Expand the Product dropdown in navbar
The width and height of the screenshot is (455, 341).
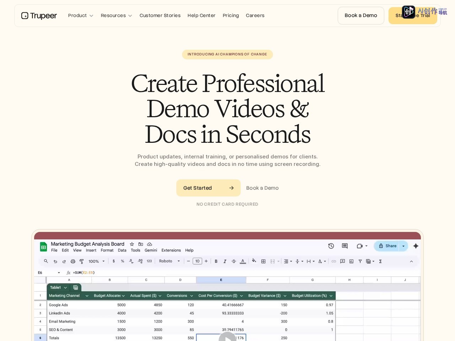(x=81, y=16)
